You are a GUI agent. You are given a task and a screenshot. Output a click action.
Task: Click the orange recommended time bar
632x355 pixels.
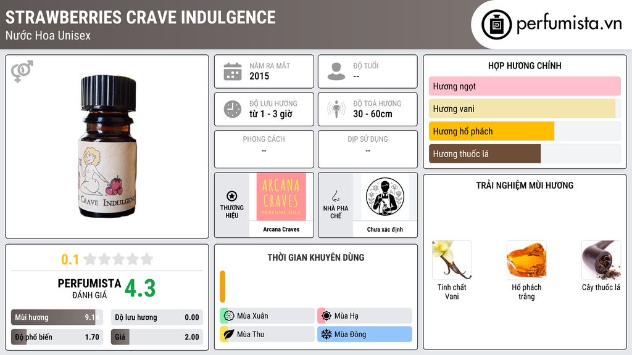tap(222, 287)
